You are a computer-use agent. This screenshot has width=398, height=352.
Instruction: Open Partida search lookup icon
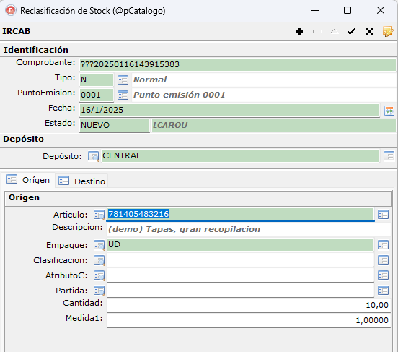[x=99, y=291]
